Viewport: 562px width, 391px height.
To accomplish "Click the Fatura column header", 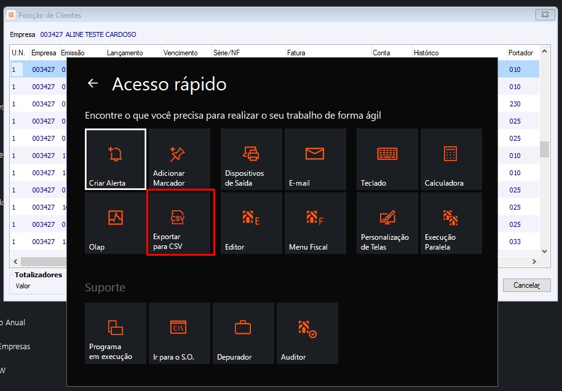I will point(328,53).
